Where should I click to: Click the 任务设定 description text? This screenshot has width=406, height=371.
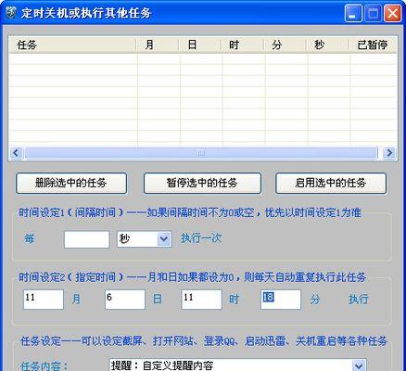tap(204, 341)
